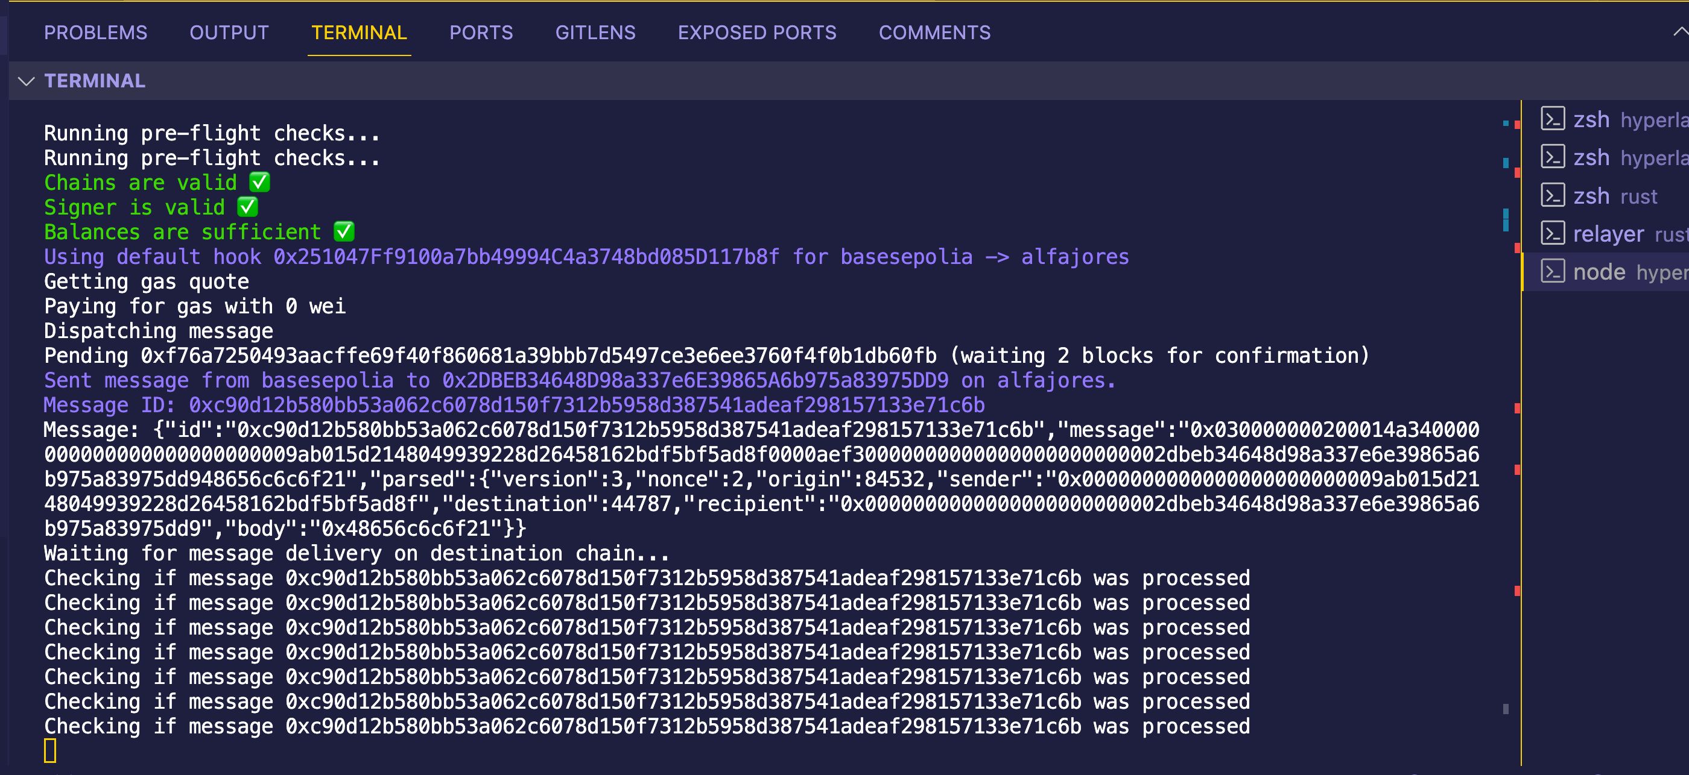Click second zsh hyperlane terminal icon
The width and height of the screenshot is (1689, 775).
[1552, 157]
